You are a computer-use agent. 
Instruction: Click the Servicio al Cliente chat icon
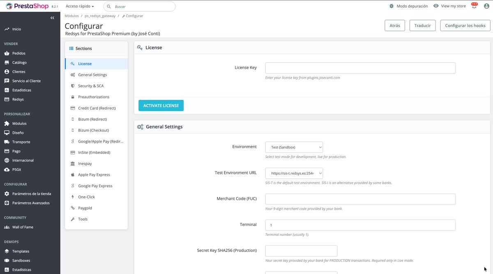coord(7,81)
